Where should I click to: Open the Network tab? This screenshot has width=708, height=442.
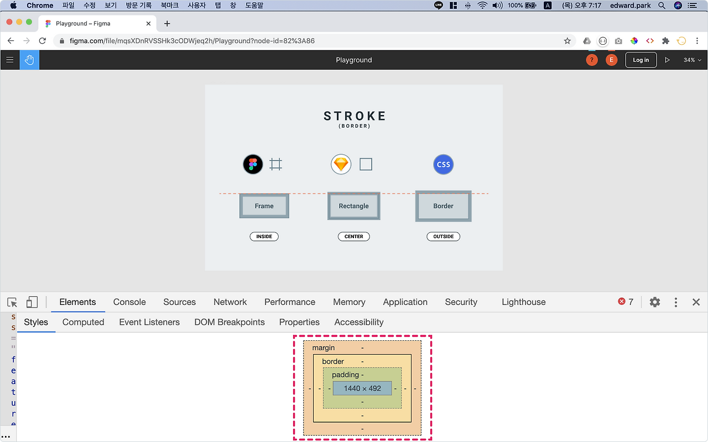coord(230,302)
